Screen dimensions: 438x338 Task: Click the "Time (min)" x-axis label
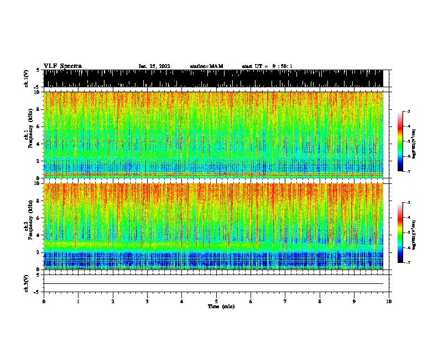221,307
